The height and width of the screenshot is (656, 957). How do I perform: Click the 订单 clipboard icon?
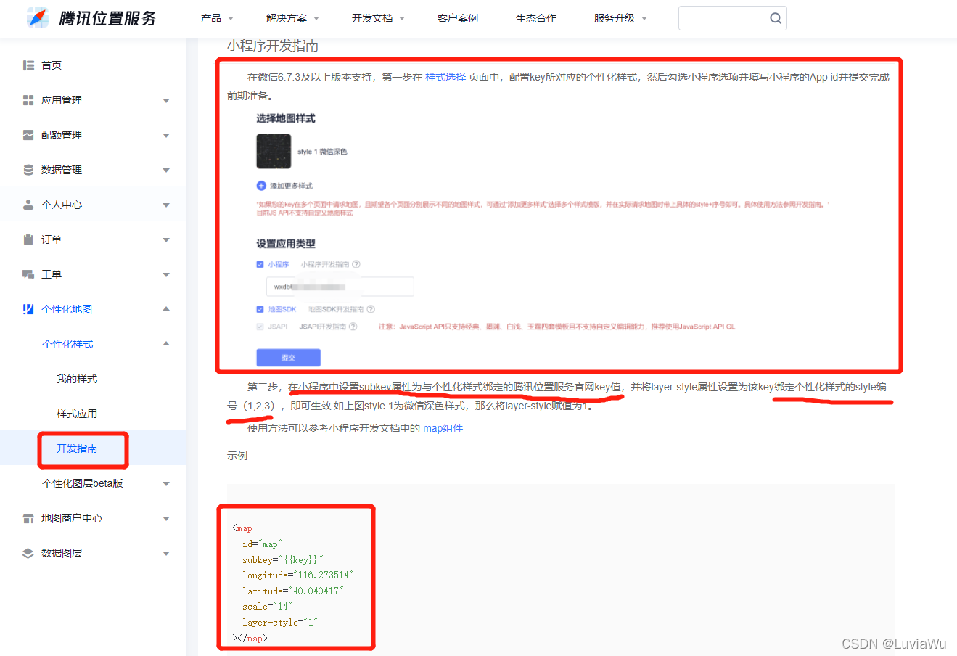point(28,239)
